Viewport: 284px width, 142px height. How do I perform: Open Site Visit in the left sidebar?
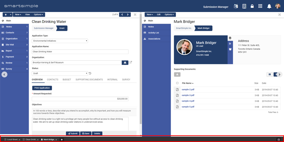[x=14, y=45]
